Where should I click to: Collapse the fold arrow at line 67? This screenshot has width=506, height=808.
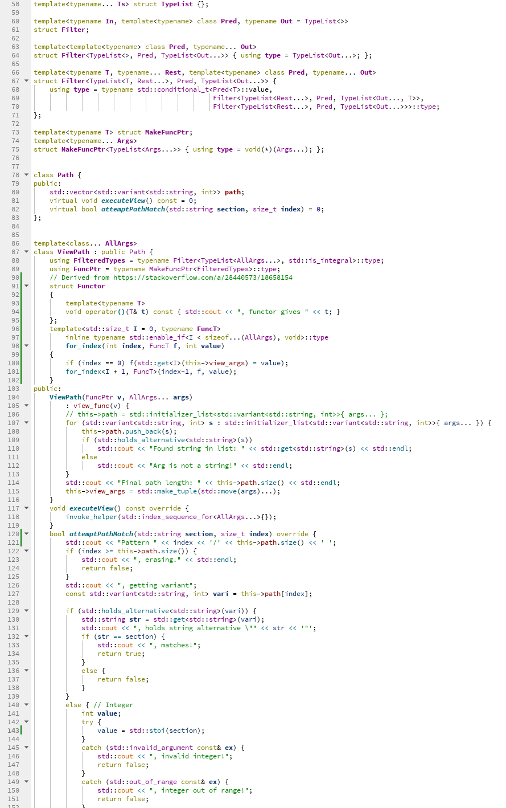(x=26, y=81)
